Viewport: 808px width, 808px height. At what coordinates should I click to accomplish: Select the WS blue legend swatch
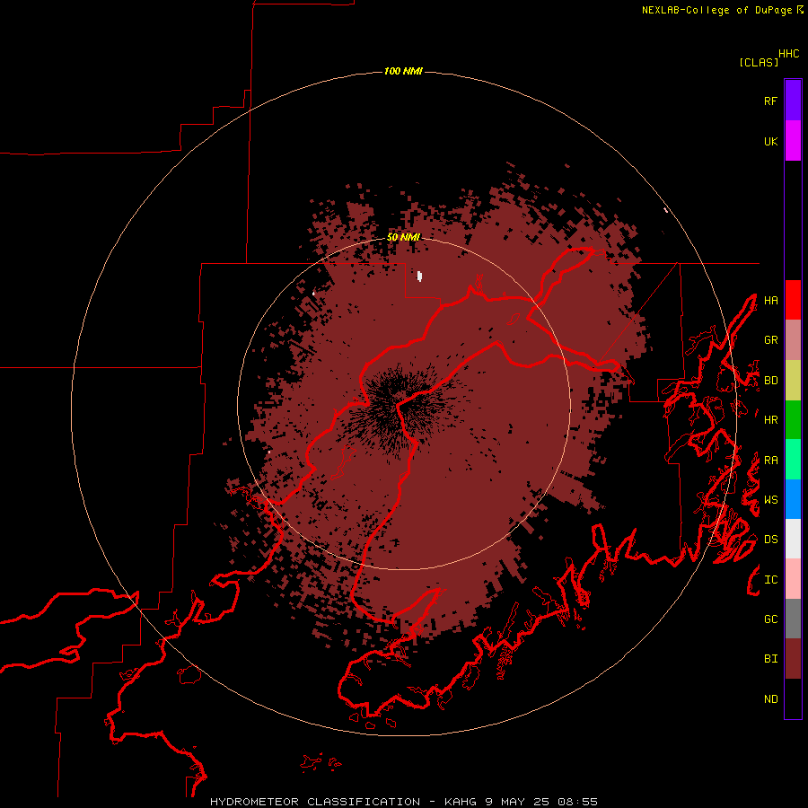click(x=793, y=499)
